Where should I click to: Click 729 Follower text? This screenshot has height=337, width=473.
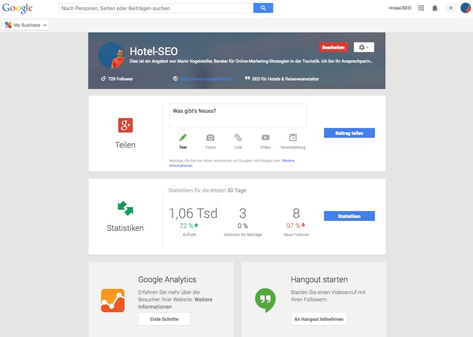[120, 79]
